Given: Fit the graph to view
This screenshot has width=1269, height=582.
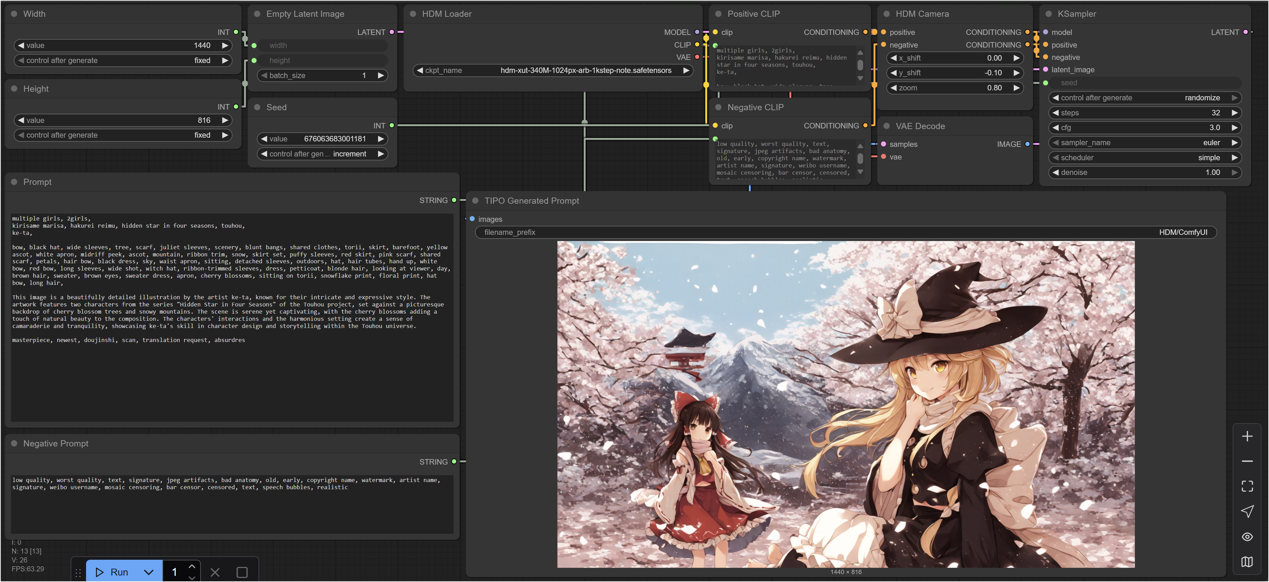Looking at the screenshot, I should pos(1247,486).
